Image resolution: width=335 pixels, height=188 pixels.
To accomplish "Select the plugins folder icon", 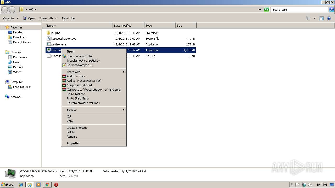I will [48, 33].
